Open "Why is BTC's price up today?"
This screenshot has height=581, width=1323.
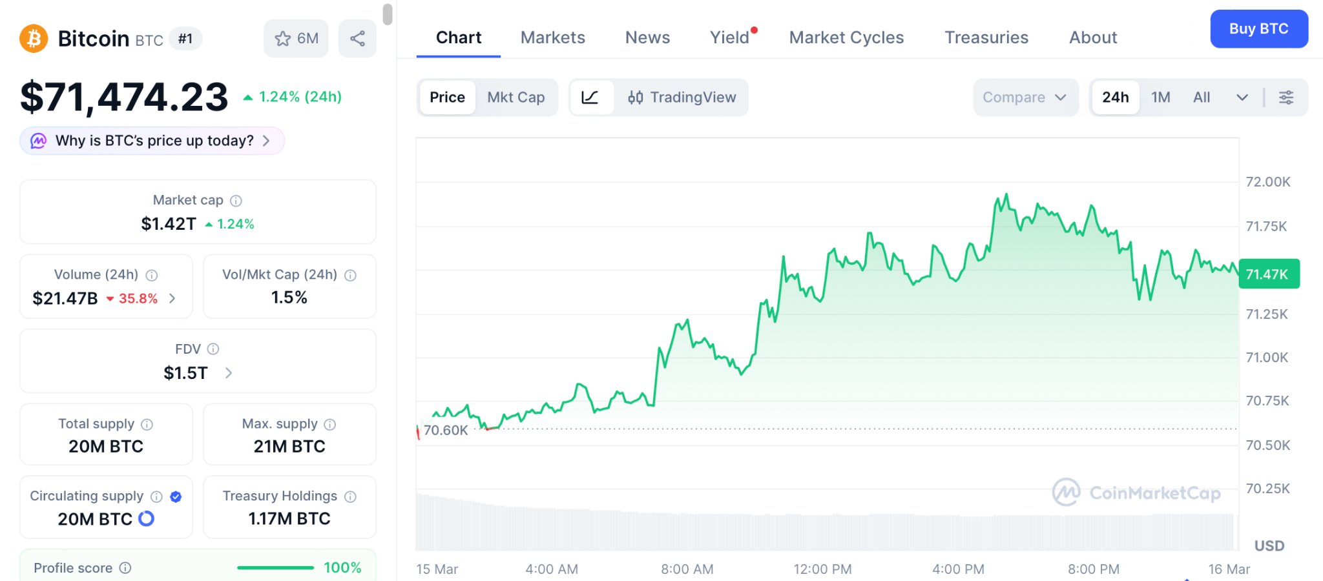tap(152, 141)
